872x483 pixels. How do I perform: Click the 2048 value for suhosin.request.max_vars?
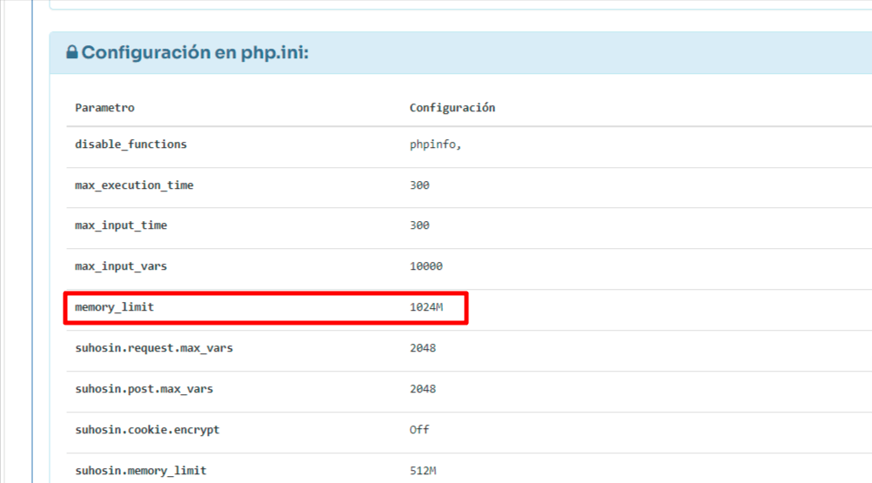coord(423,348)
